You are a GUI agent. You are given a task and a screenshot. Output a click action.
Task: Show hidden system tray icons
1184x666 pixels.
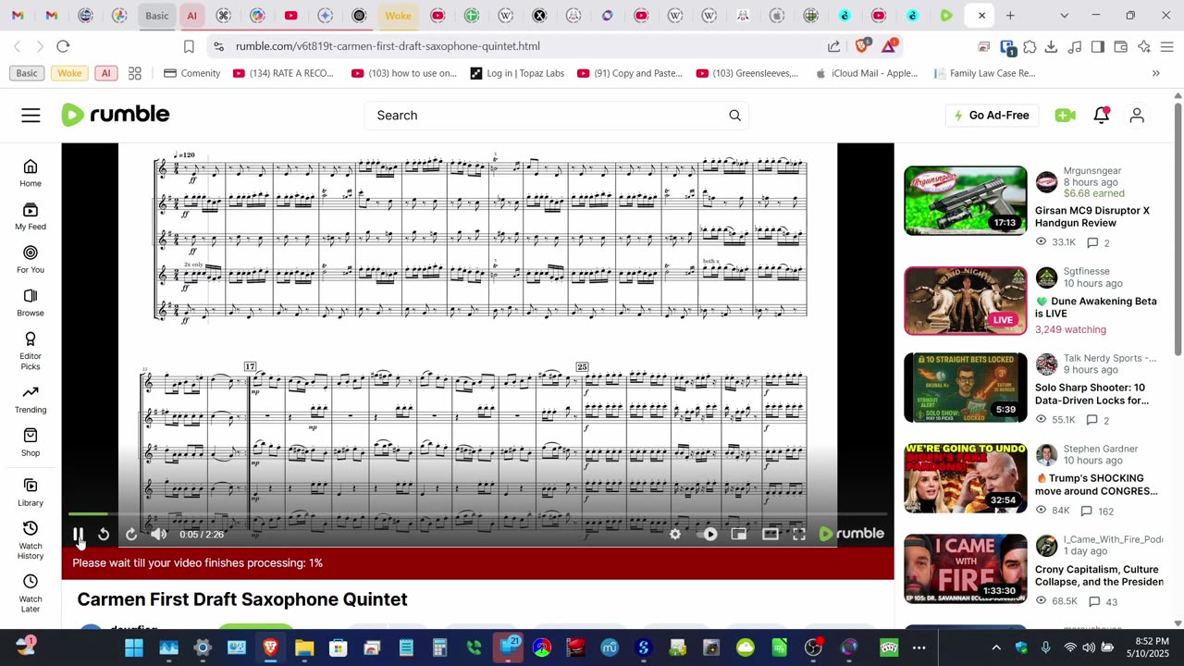tap(996, 647)
